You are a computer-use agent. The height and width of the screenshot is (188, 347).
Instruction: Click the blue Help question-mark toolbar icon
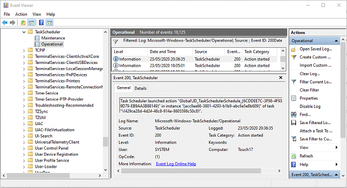(x=41, y=23)
